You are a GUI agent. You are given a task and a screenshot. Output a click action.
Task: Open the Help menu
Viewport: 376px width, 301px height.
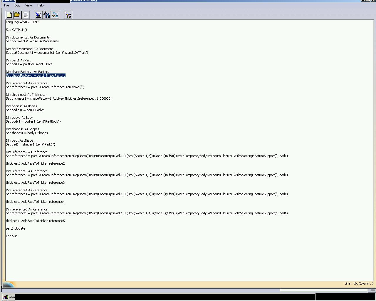click(41, 5)
